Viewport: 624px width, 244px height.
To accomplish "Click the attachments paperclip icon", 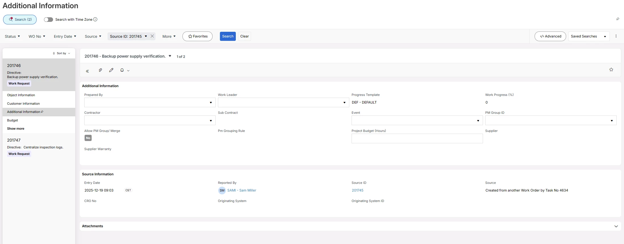I will [100, 70].
